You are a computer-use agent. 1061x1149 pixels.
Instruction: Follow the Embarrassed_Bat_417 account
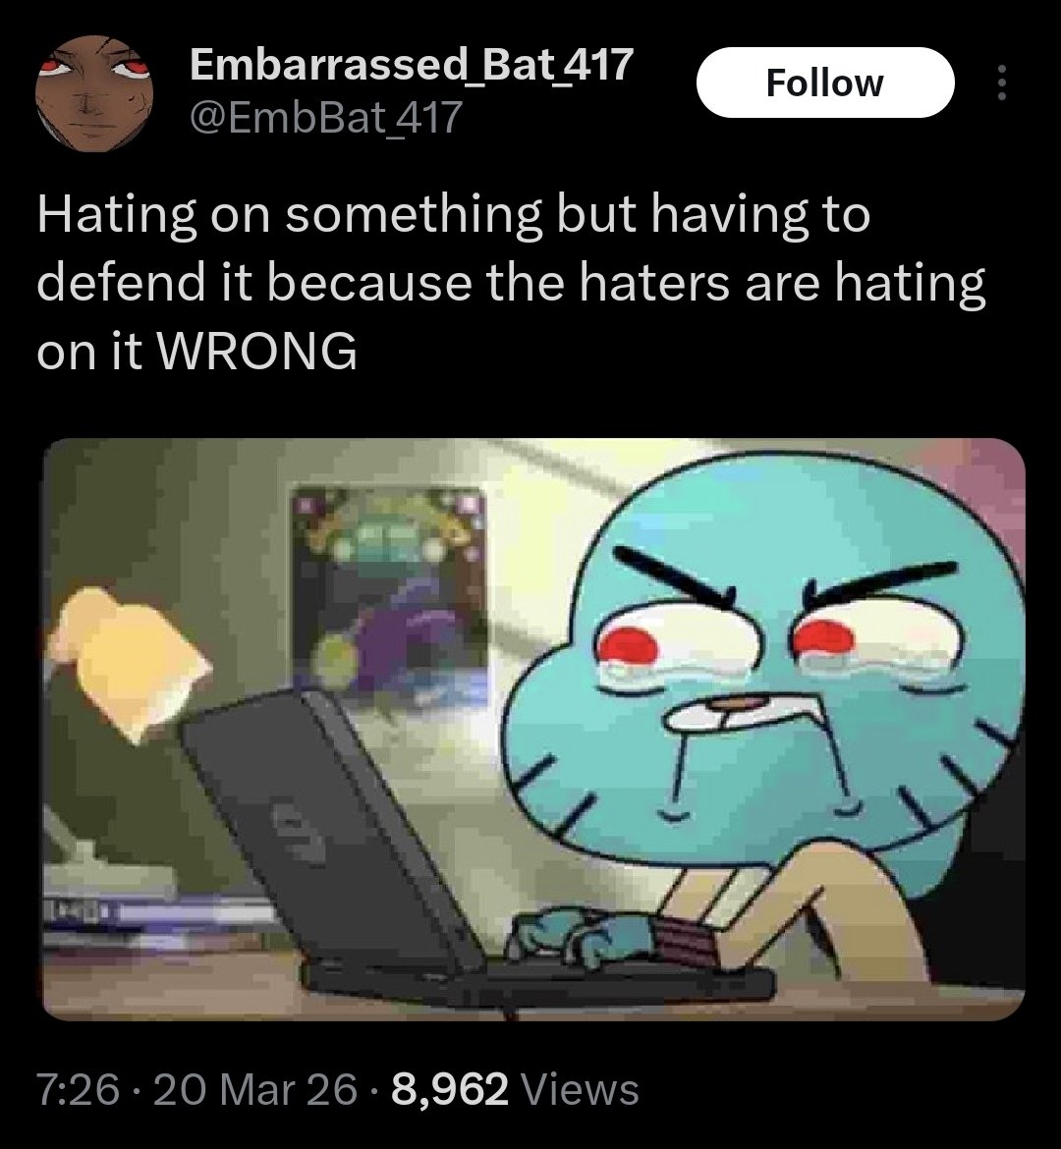[825, 82]
